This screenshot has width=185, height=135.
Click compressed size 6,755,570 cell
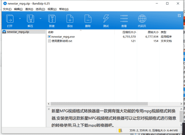(x=129, y=37)
